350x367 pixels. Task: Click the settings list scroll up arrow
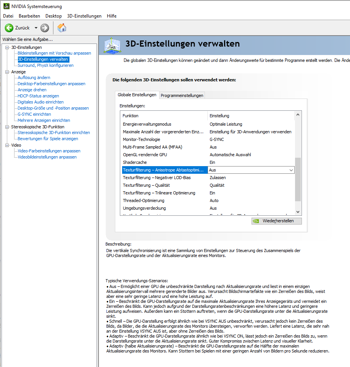[x=298, y=115]
